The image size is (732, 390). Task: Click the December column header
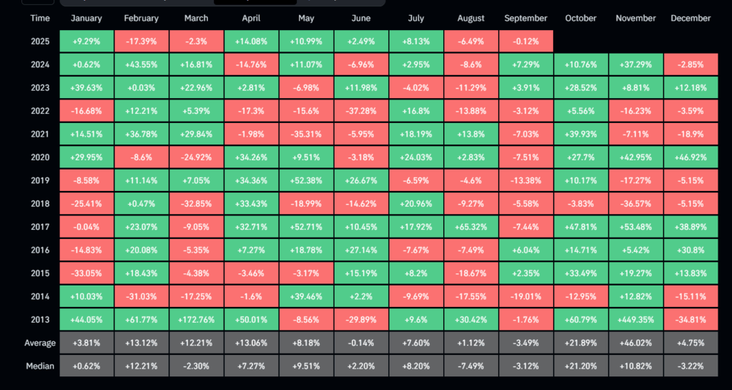click(691, 18)
